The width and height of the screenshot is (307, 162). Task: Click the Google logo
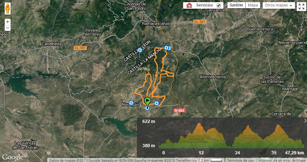pos(12,157)
